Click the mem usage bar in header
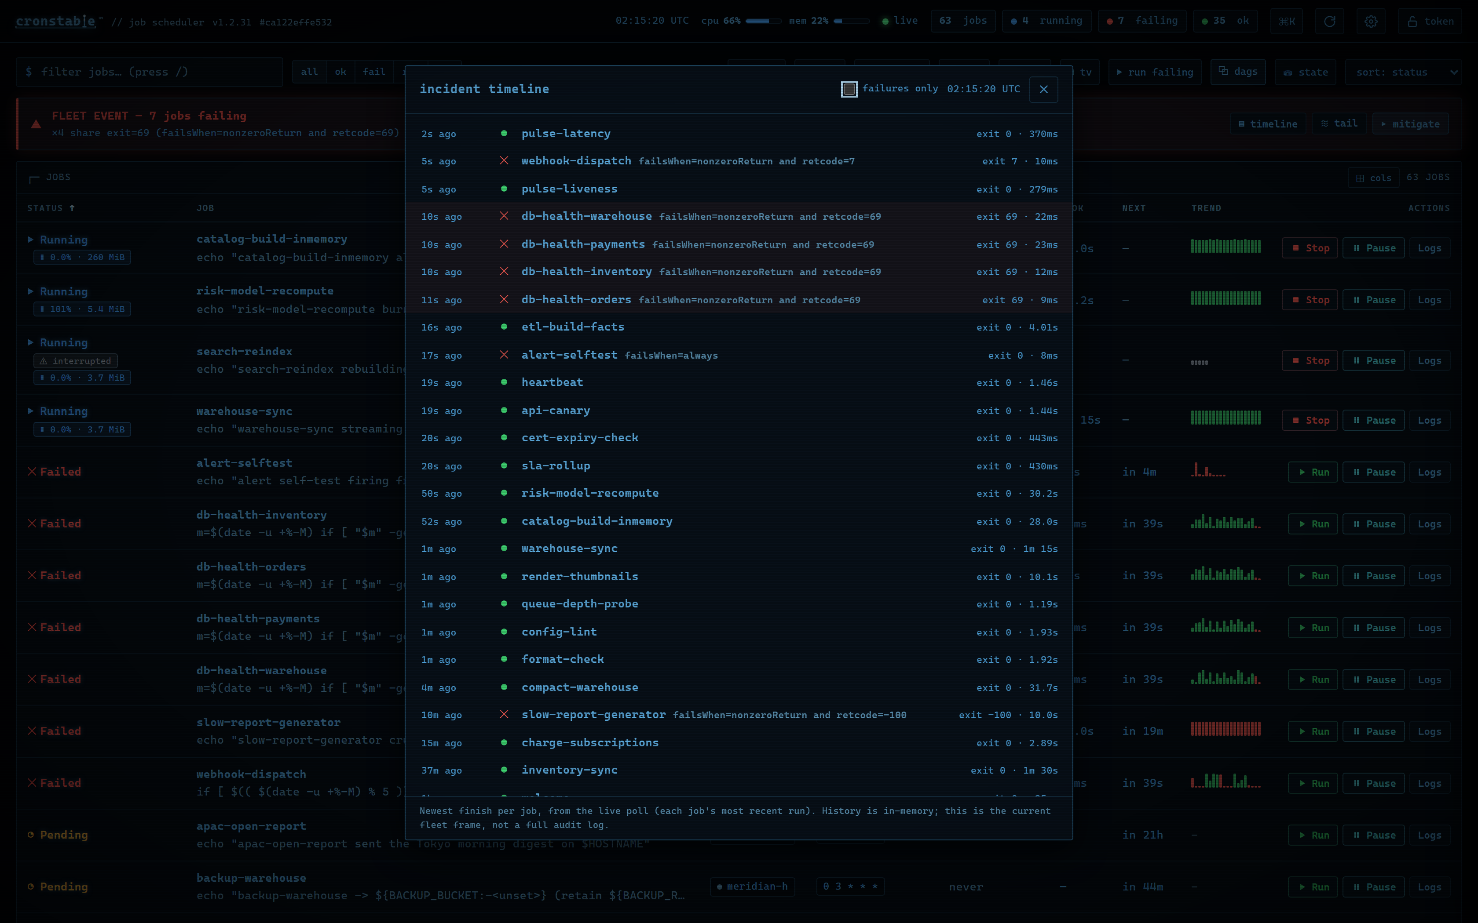This screenshot has width=1478, height=923. click(851, 21)
